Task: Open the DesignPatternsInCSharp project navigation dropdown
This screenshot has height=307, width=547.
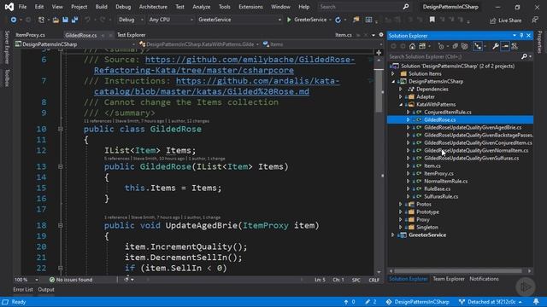Action: pos(75,44)
